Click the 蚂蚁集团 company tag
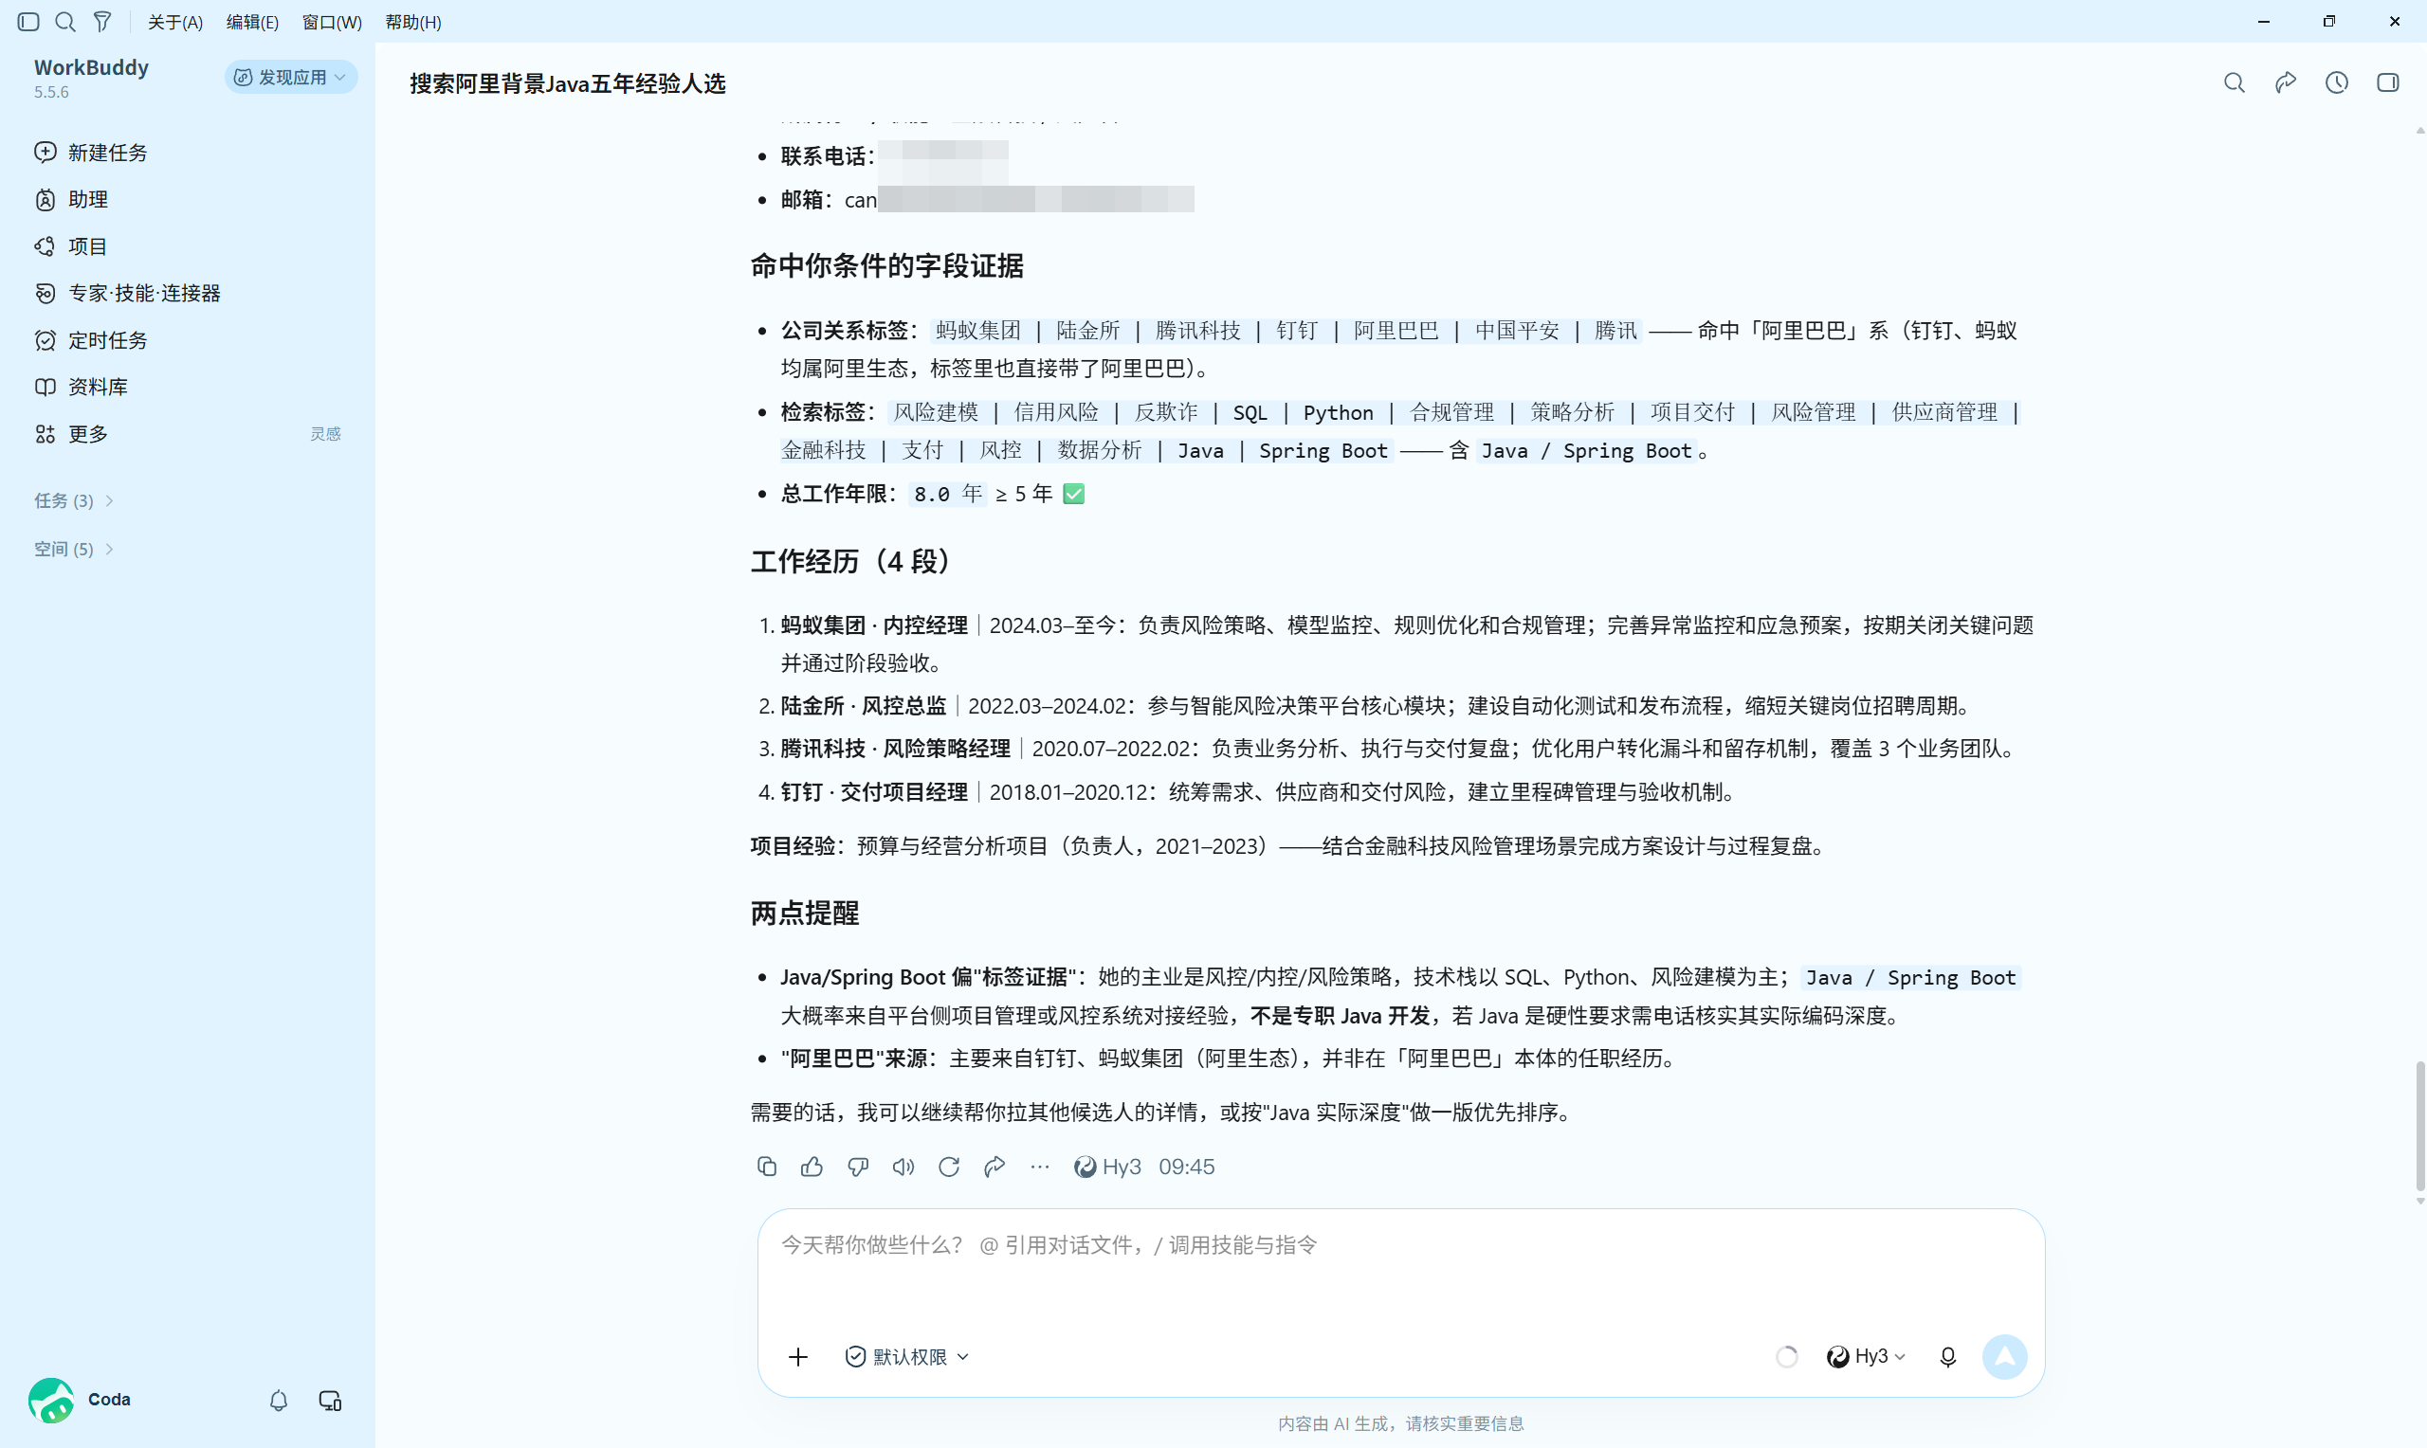Viewport: 2427px width, 1448px height. click(x=977, y=331)
